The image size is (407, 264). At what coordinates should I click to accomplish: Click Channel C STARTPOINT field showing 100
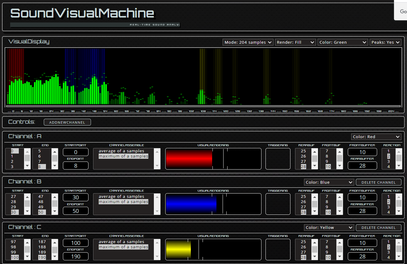[76, 243]
